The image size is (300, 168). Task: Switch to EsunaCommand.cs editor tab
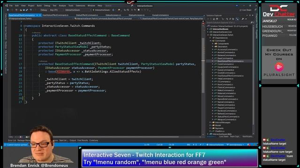tap(160, 15)
